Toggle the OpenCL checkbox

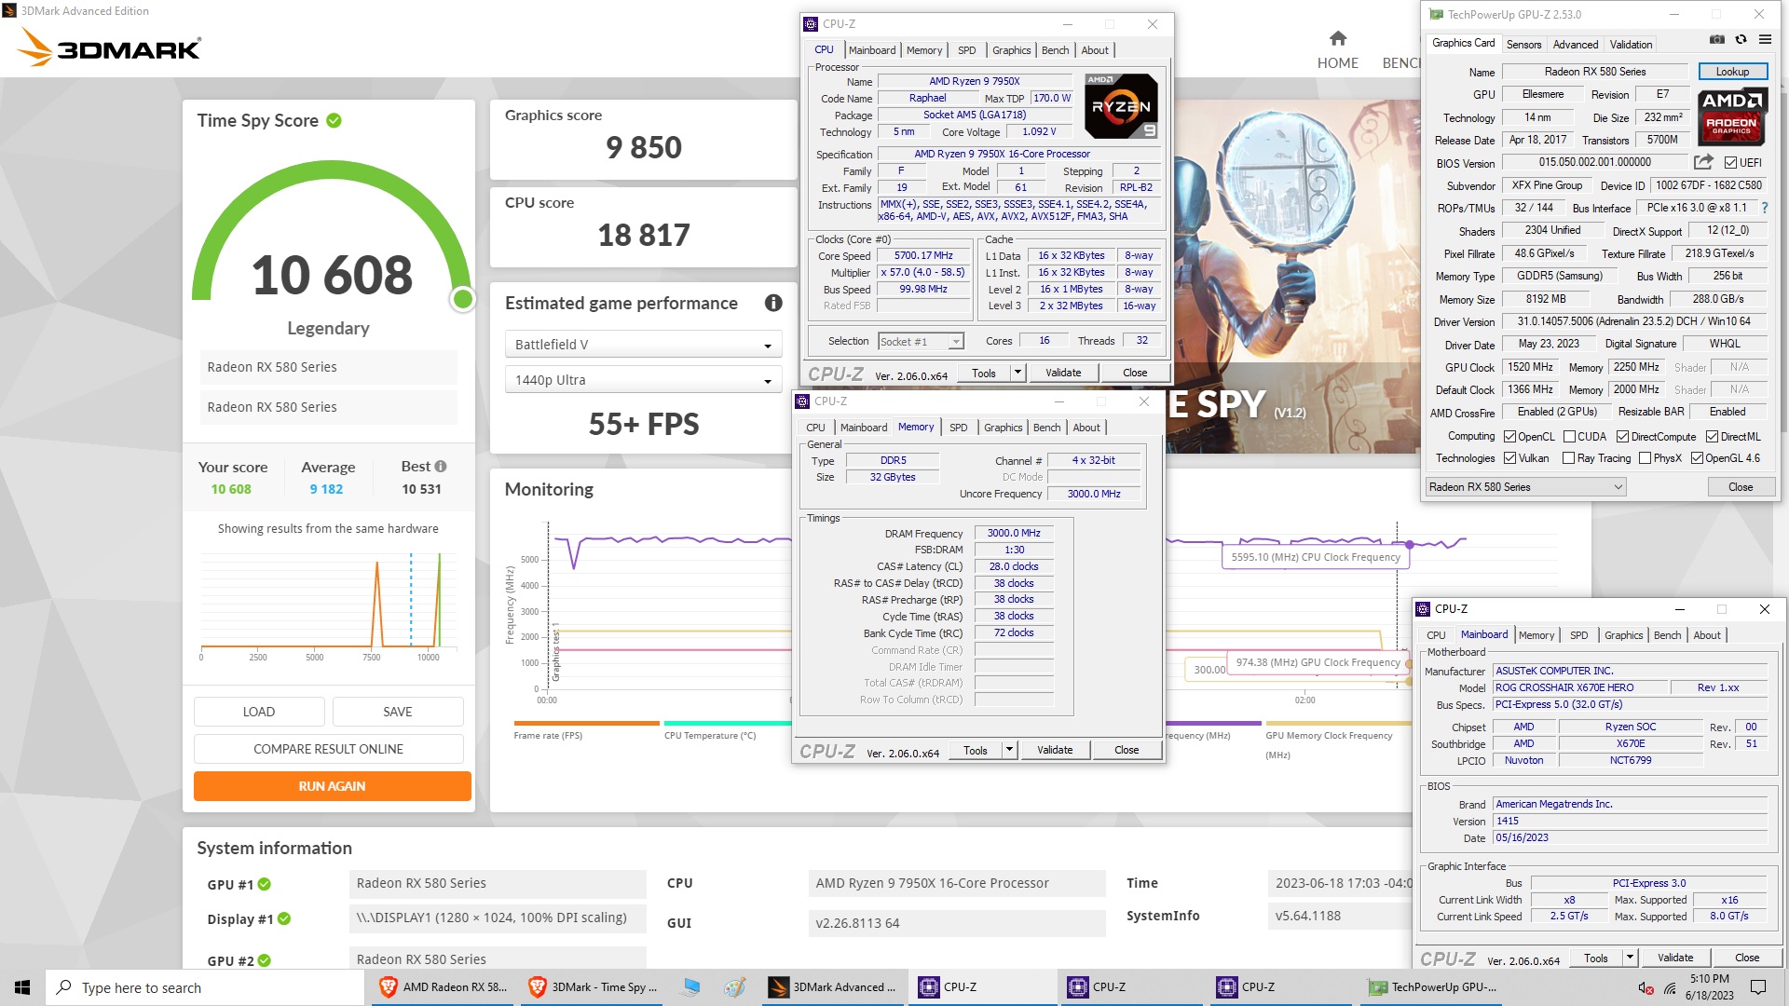pyautogui.click(x=1509, y=436)
